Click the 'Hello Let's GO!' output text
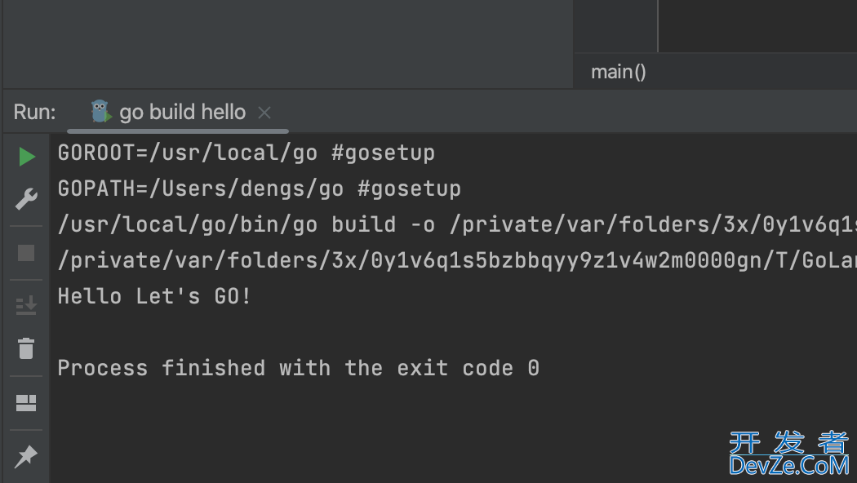This screenshot has width=857, height=483. [x=154, y=296]
